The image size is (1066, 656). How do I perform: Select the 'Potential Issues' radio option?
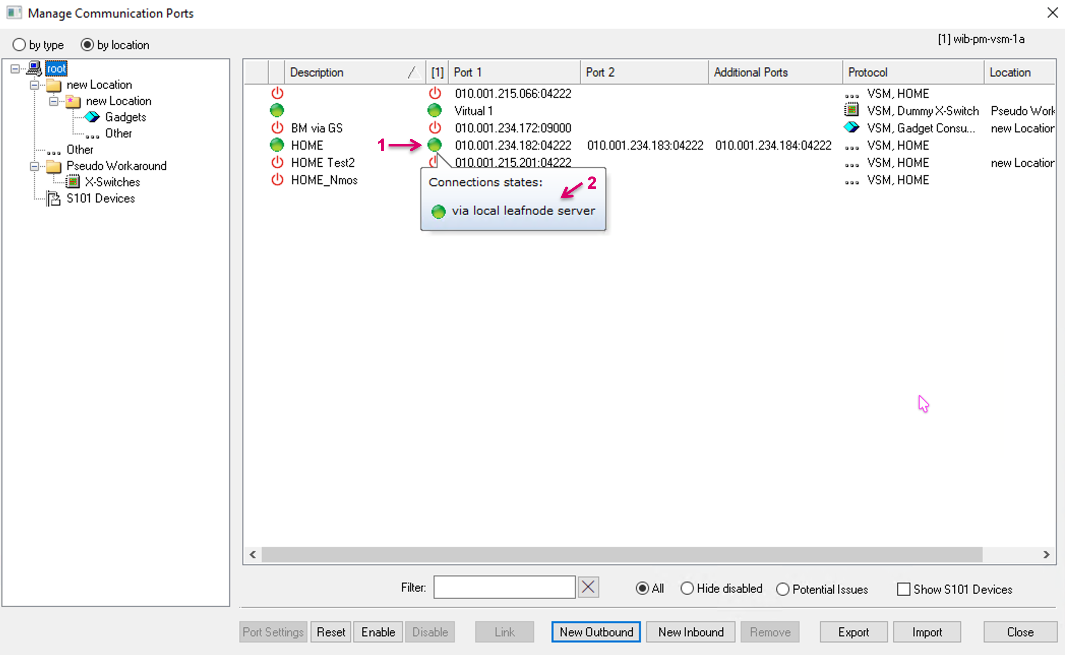[x=782, y=589]
